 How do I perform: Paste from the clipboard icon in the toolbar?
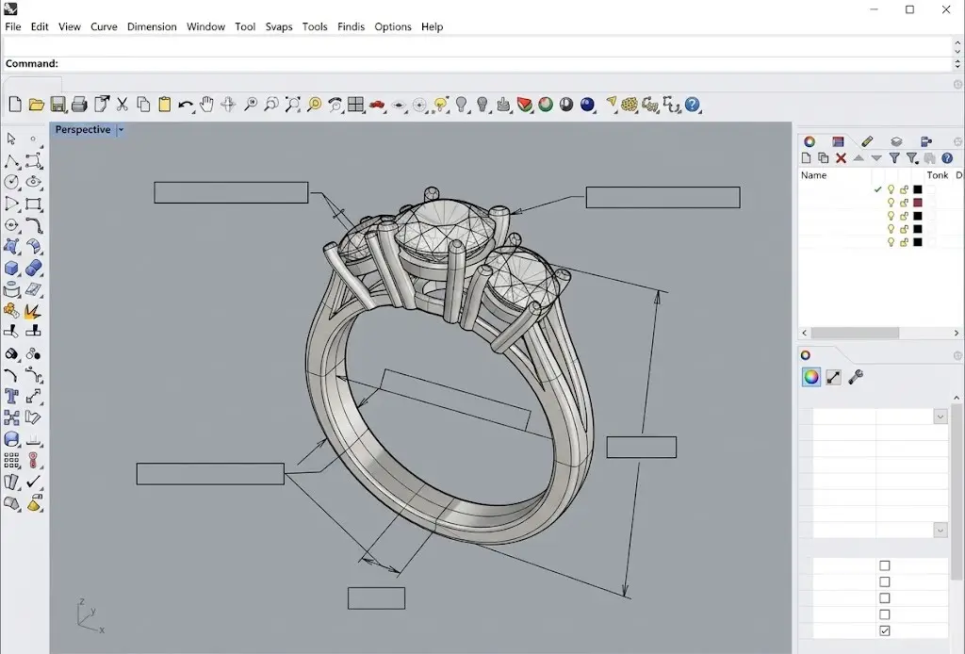tap(164, 104)
